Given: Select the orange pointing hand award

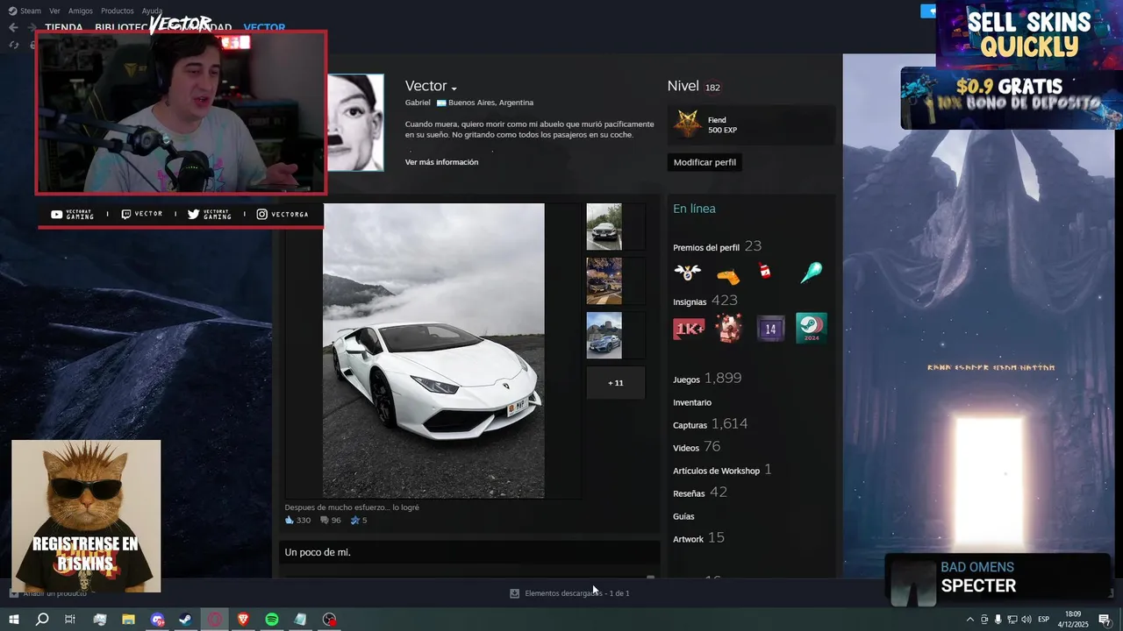Looking at the screenshot, I should 728,275.
